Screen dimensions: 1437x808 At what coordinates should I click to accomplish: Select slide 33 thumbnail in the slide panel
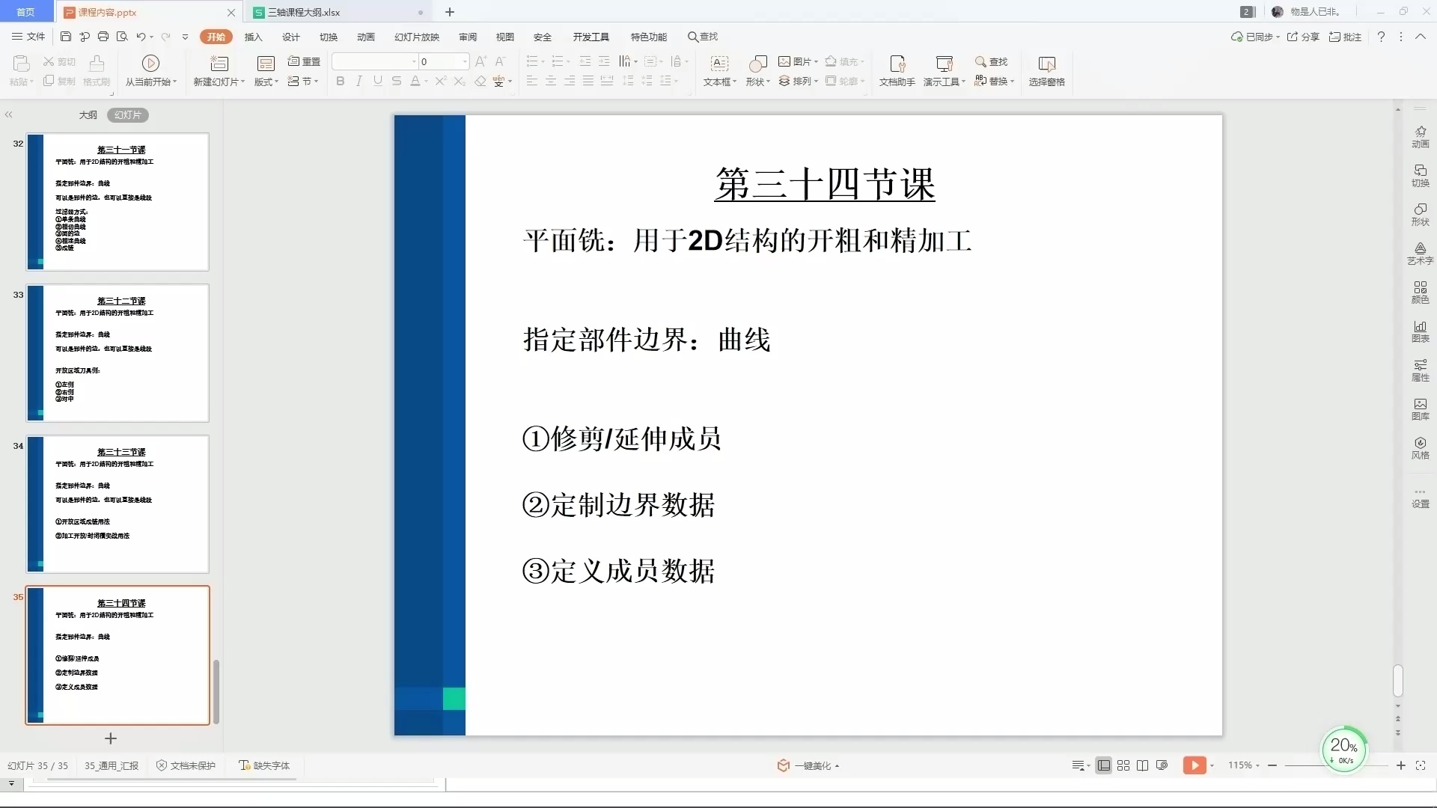pos(118,352)
